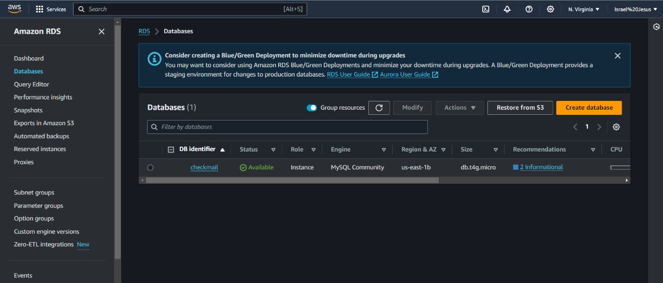663x283 pixels.
Task: Open the N. Virginia region dropdown
Action: pyautogui.click(x=584, y=9)
